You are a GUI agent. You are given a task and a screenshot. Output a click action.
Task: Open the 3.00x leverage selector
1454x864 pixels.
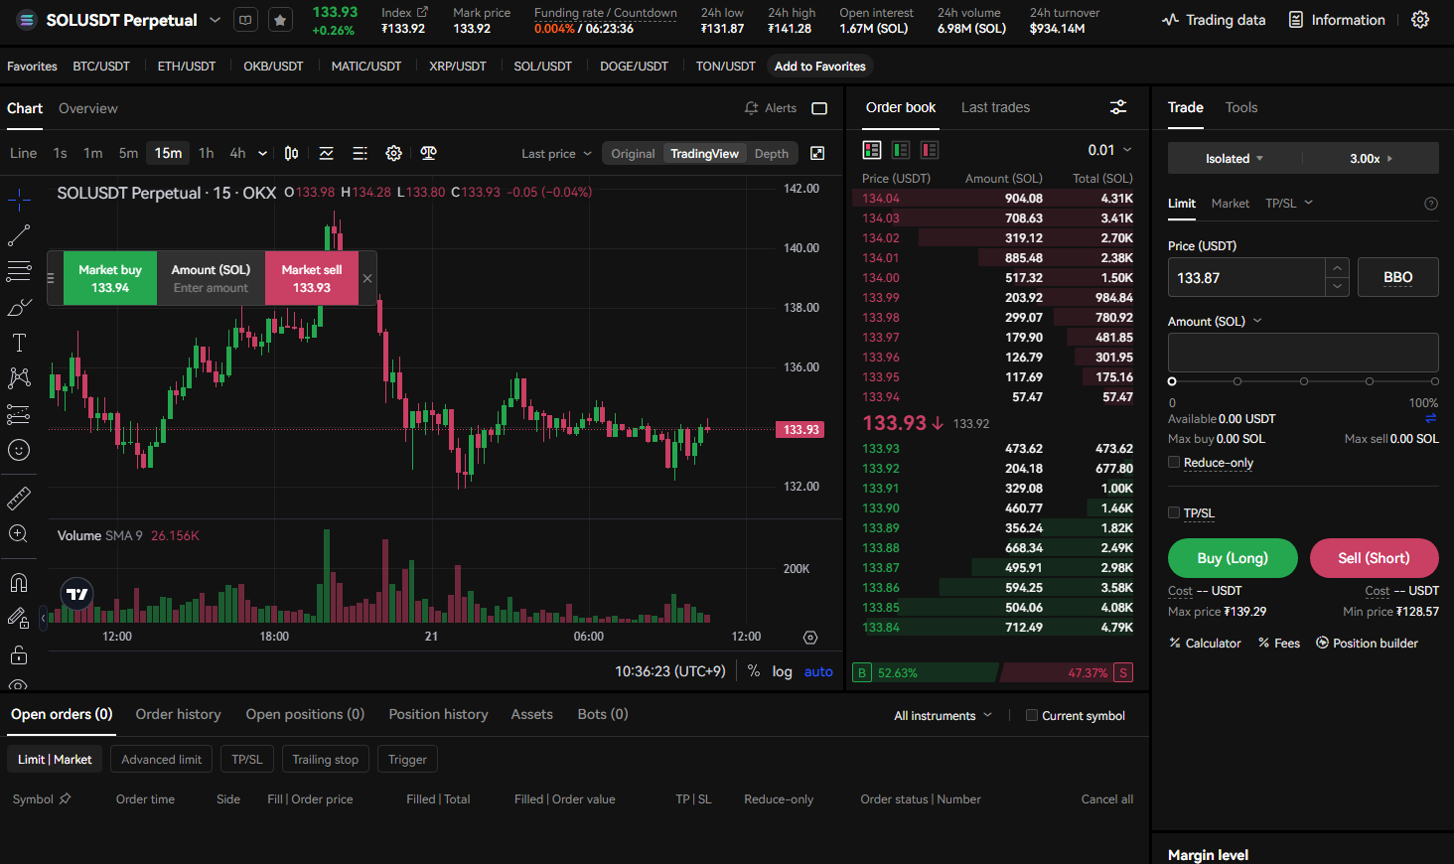coord(1371,158)
